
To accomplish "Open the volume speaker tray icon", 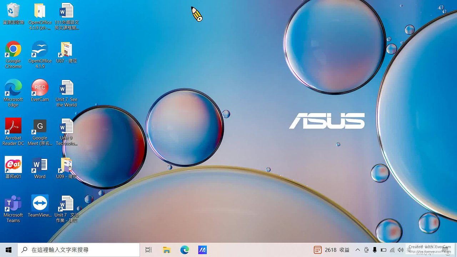I will 401,250.
